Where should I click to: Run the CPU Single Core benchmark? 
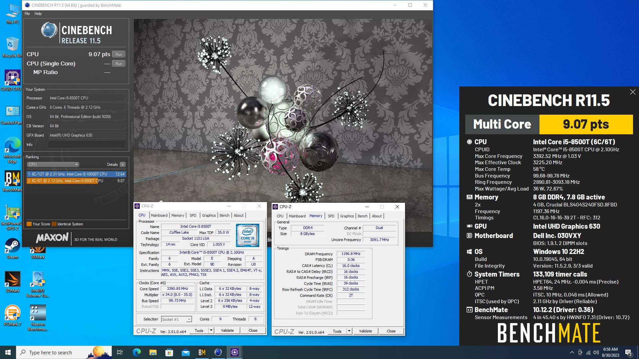point(118,63)
